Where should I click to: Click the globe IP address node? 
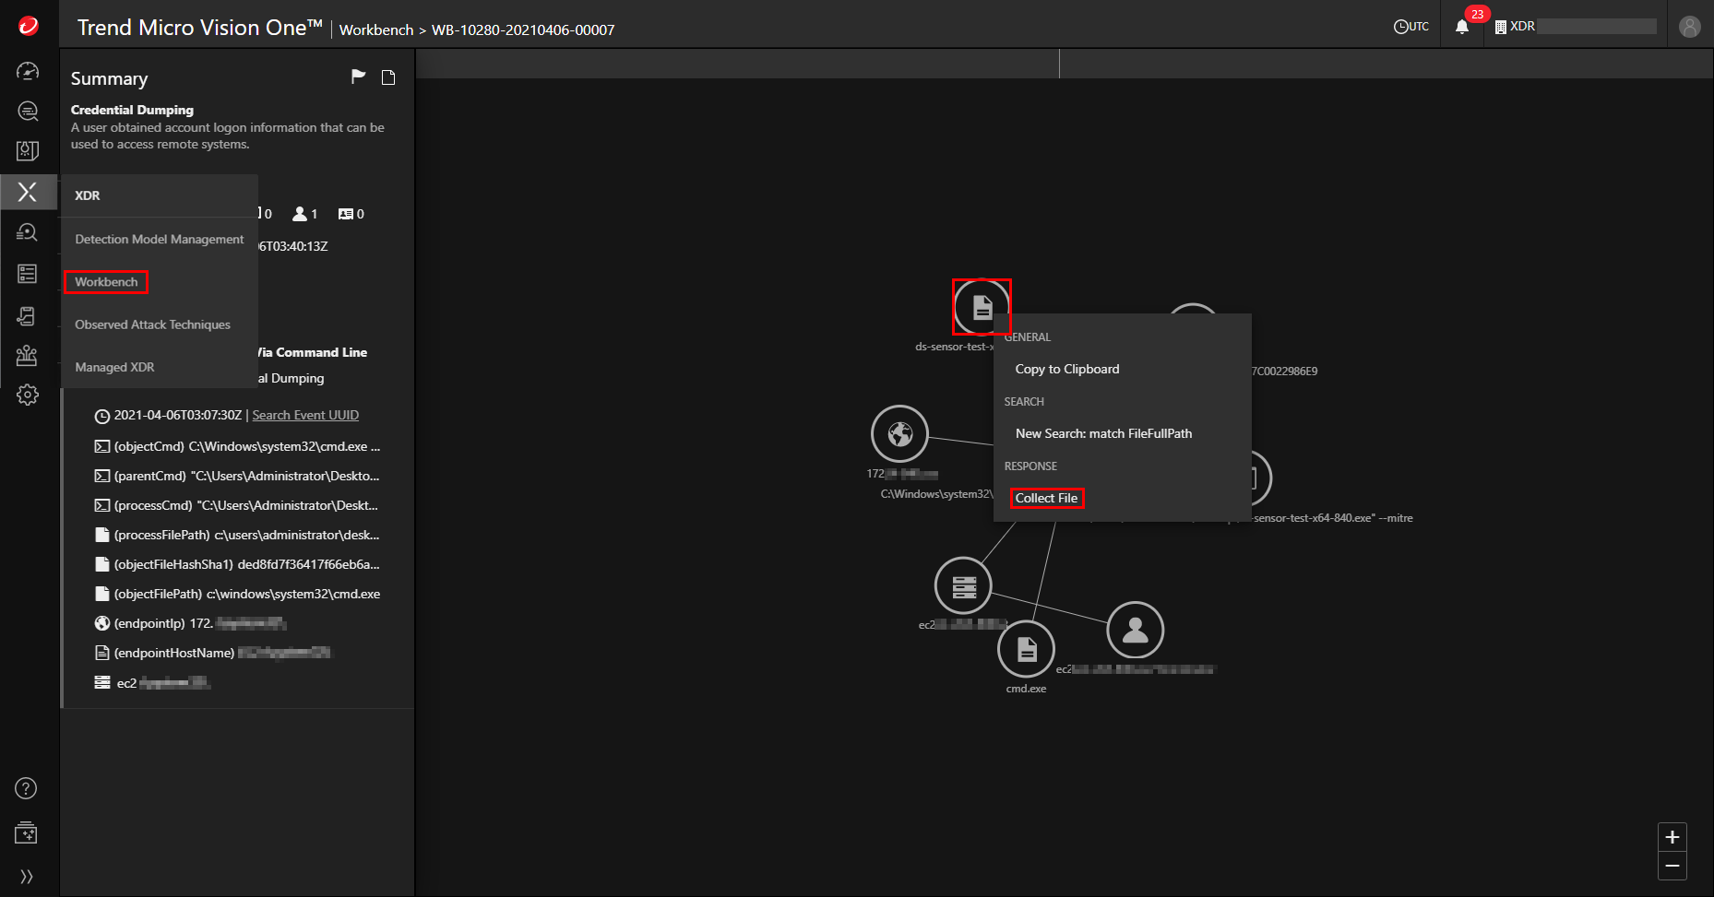[899, 433]
